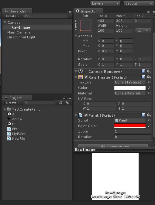Edit the Height field
The height and width of the screenshot is (205, 155).
pos(124,30)
